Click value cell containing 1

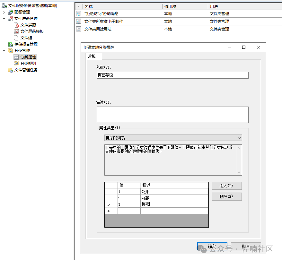click(x=129, y=192)
